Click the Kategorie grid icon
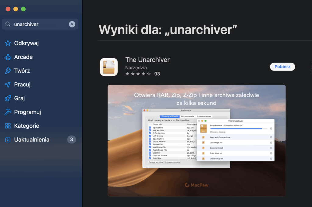 8,126
